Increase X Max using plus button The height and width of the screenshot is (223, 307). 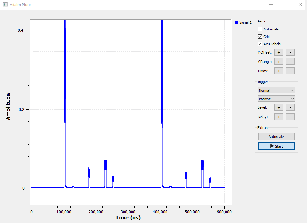tap(278, 71)
